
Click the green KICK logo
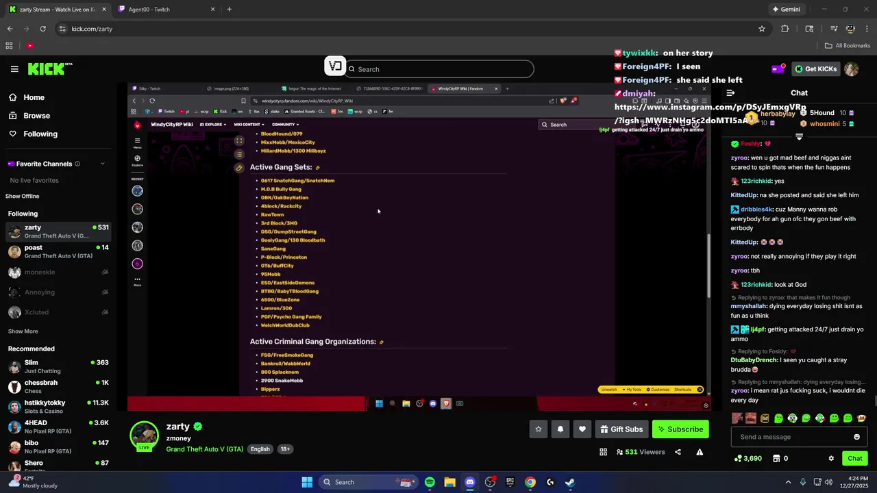[50, 68]
